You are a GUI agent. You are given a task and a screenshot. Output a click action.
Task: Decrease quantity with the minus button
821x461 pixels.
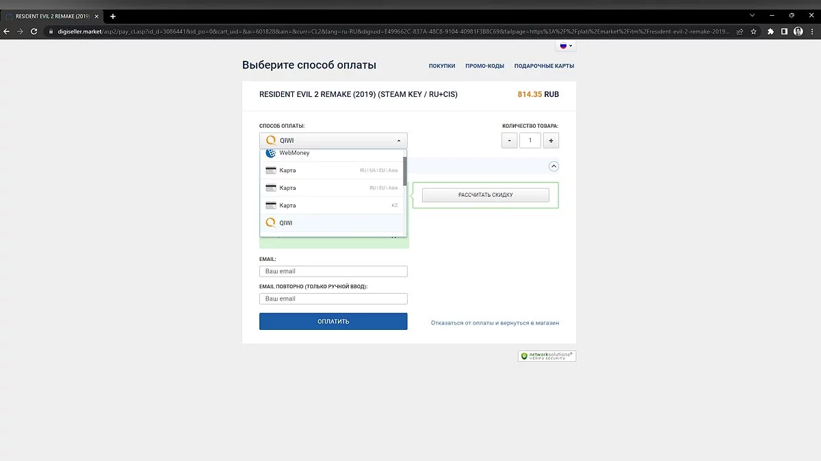tap(509, 141)
